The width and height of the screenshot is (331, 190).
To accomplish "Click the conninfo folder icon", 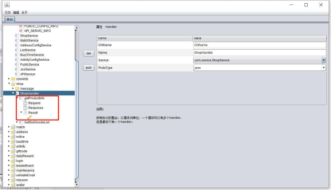I will 13,79.
